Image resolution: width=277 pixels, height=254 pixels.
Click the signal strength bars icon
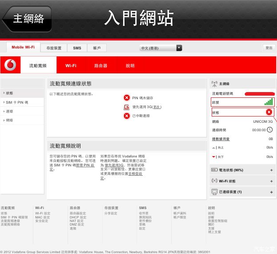point(268,102)
